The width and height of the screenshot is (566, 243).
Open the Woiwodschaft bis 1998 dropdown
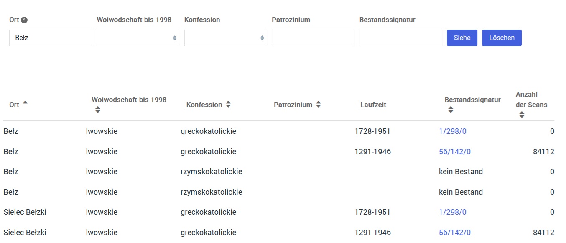[x=138, y=38]
